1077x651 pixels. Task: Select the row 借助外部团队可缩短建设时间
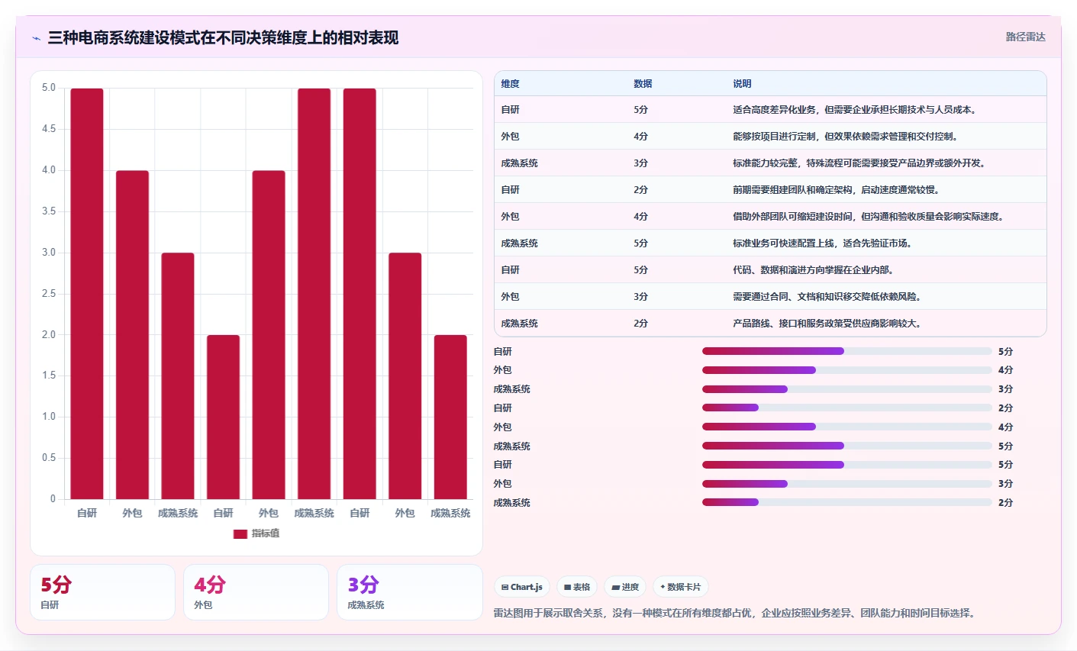pos(770,216)
